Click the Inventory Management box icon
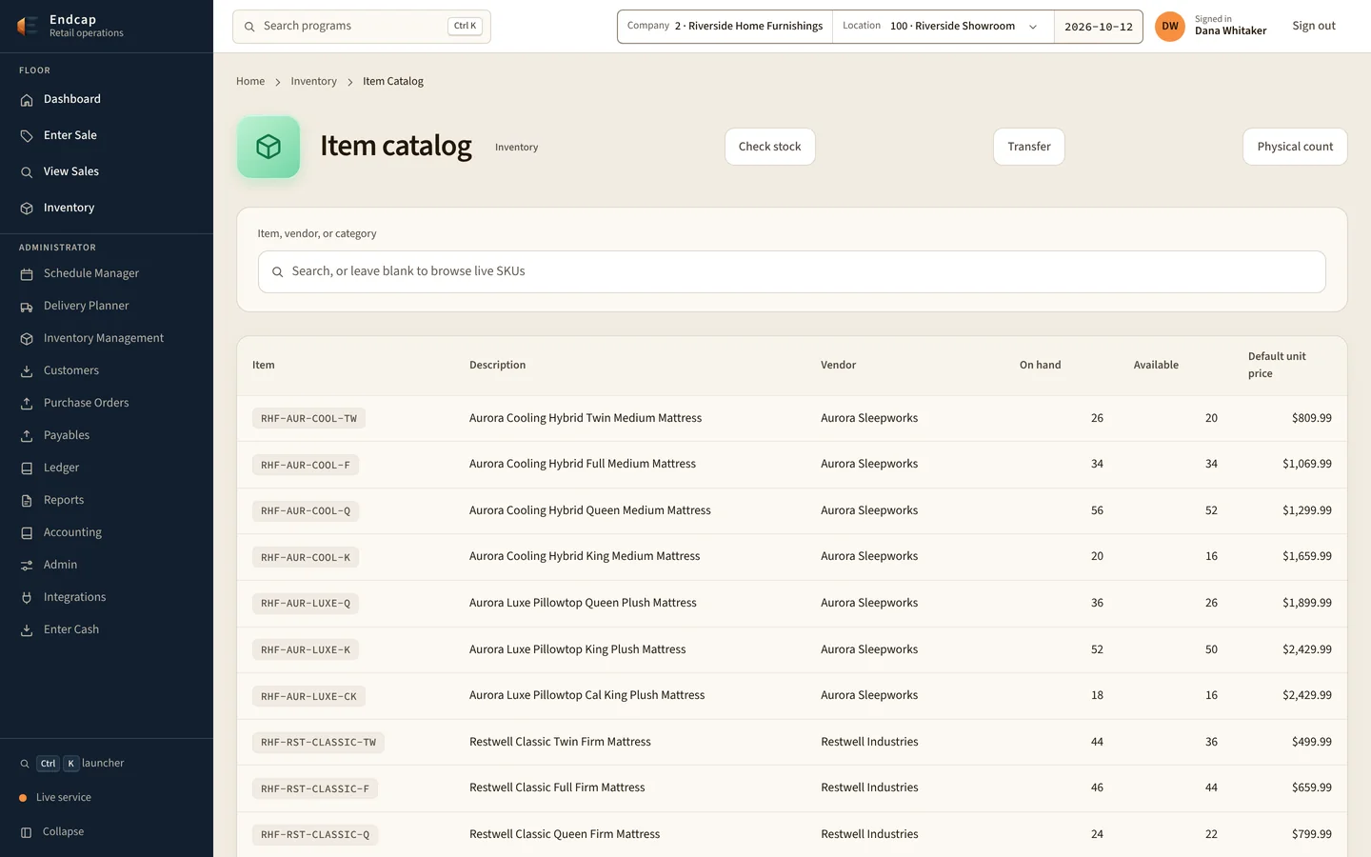This screenshot has width=1371, height=857. pos(27,339)
